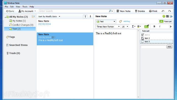
Task: Open Conflict Changes (0) folder
Action: coord(23,25)
